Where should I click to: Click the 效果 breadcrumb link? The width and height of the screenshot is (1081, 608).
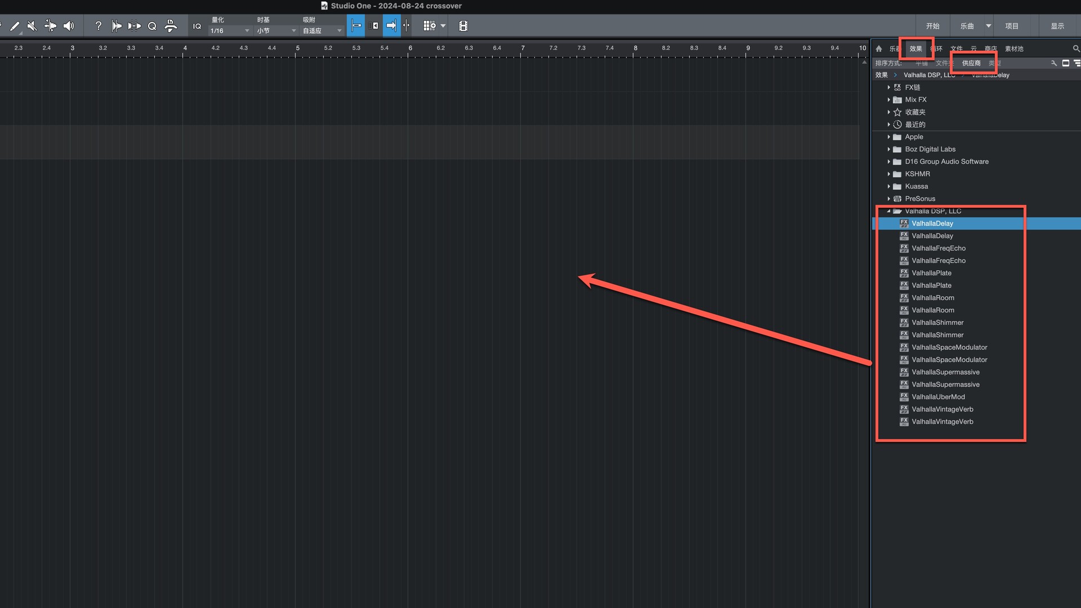click(x=882, y=75)
